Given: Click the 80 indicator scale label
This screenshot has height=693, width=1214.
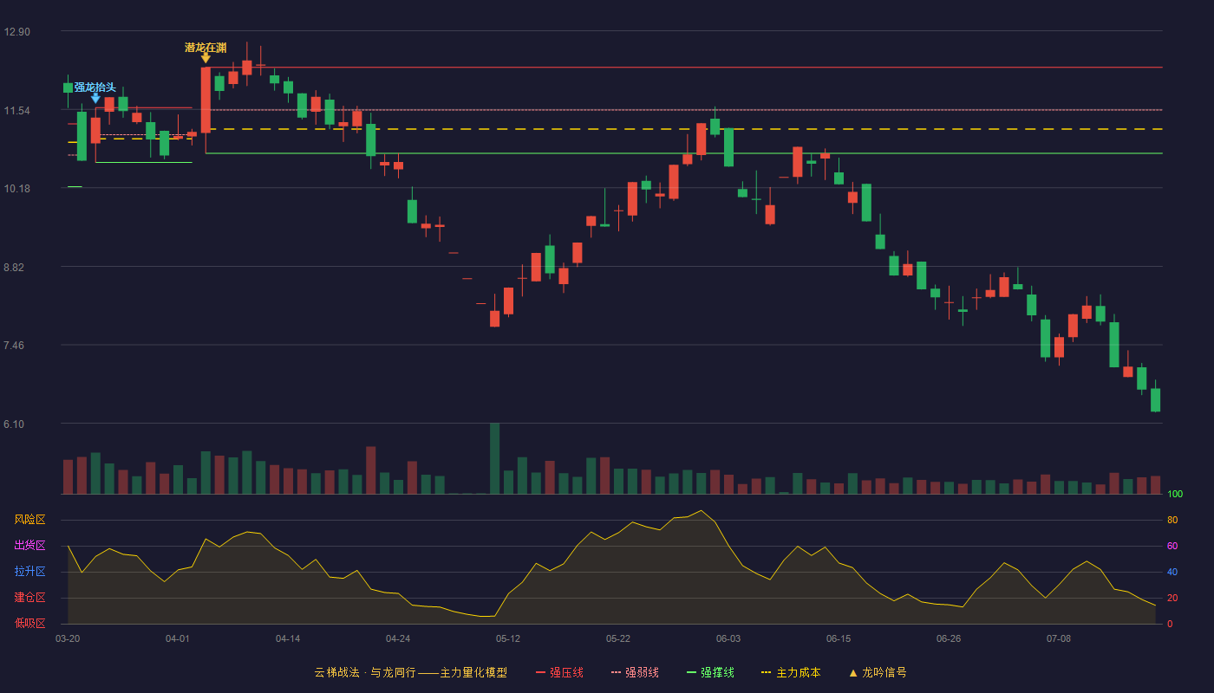Looking at the screenshot, I should [x=1172, y=521].
